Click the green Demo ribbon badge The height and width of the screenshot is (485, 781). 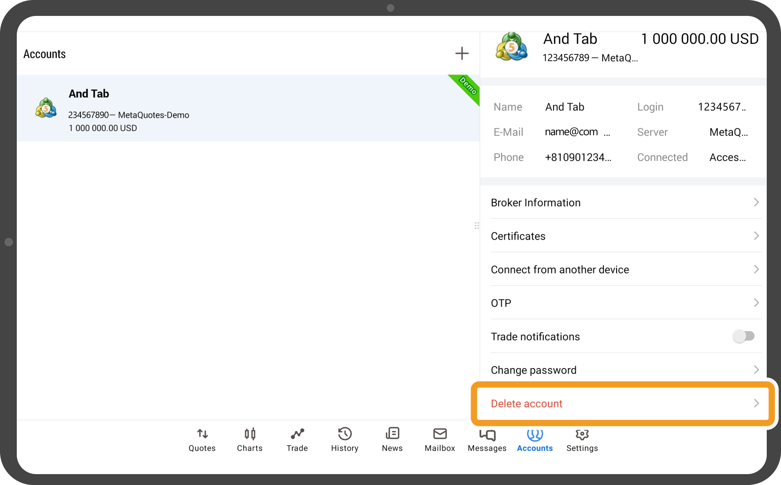tap(467, 87)
